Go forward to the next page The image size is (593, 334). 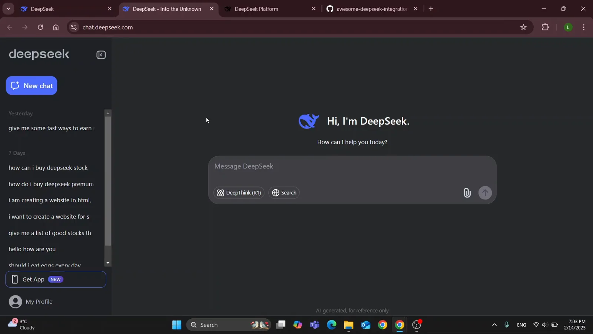[25, 27]
